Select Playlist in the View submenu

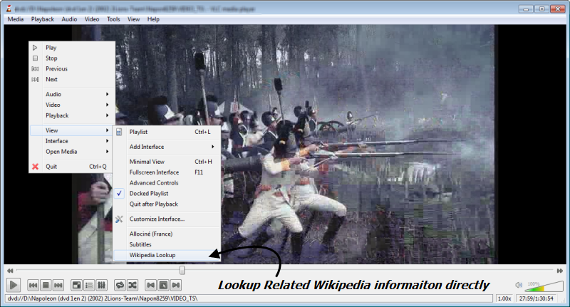[x=167, y=132]
